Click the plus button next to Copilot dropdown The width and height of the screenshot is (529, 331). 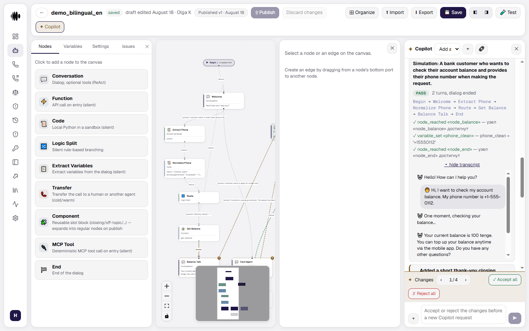(x=468, y=49)
